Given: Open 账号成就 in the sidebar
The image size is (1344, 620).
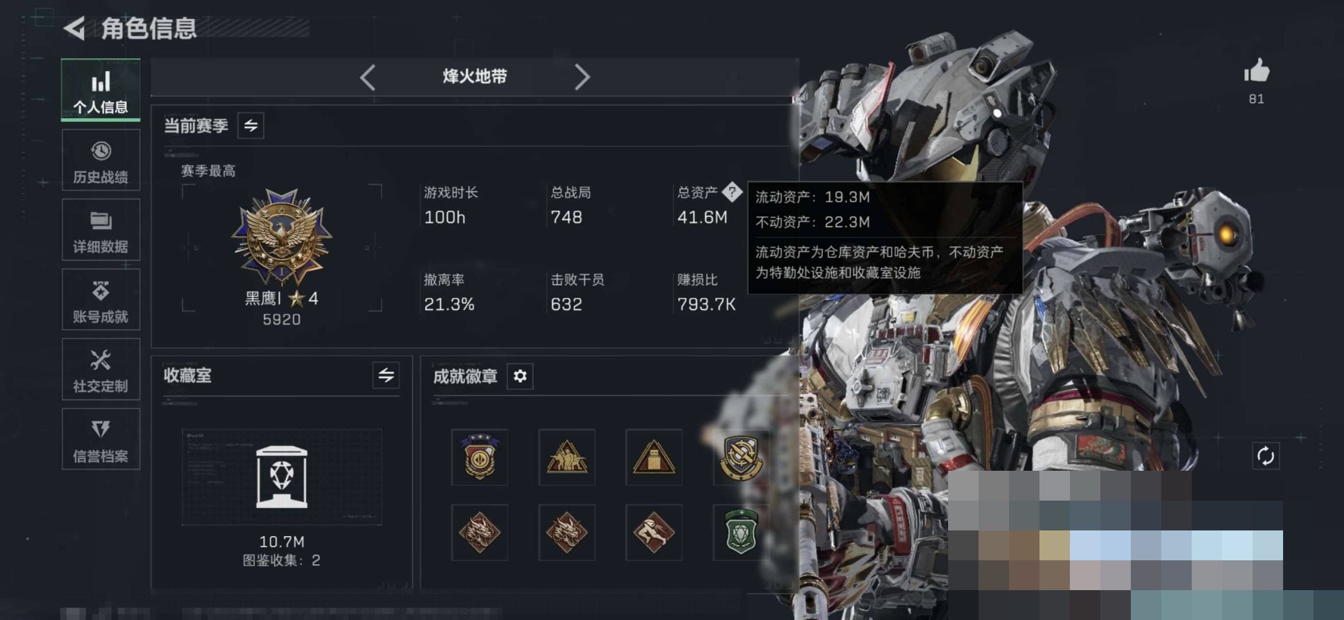Looking at the screenshot, I should point(101,299).
